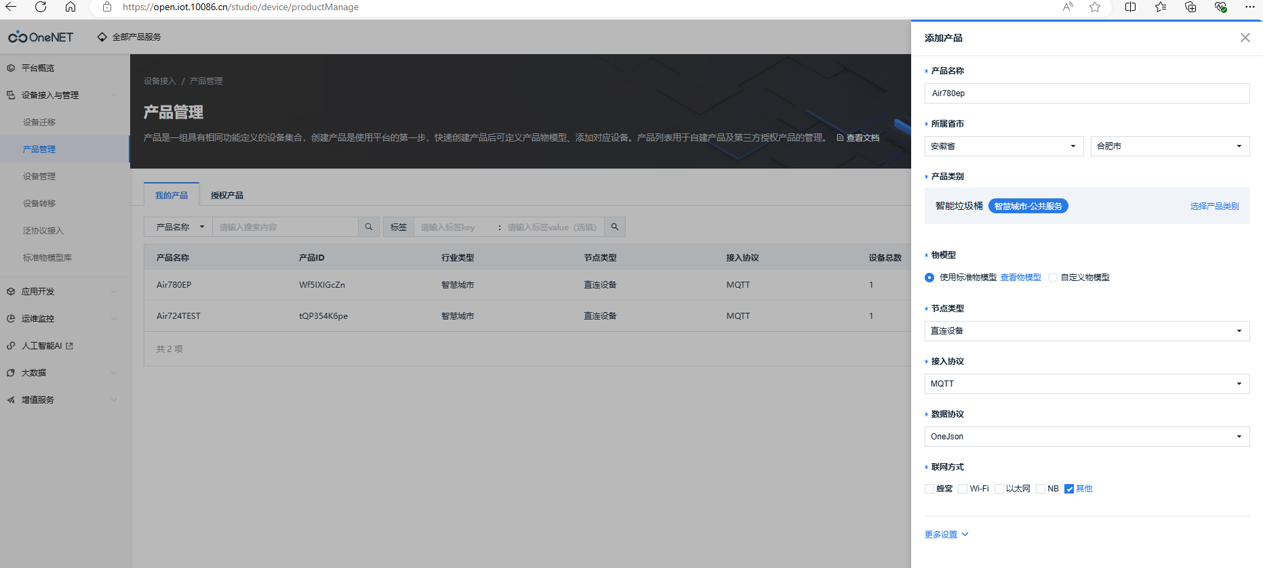Uncheck the 其他 network checkbox
Viewport: 1263px width, 568px height.
point(1069,489)
